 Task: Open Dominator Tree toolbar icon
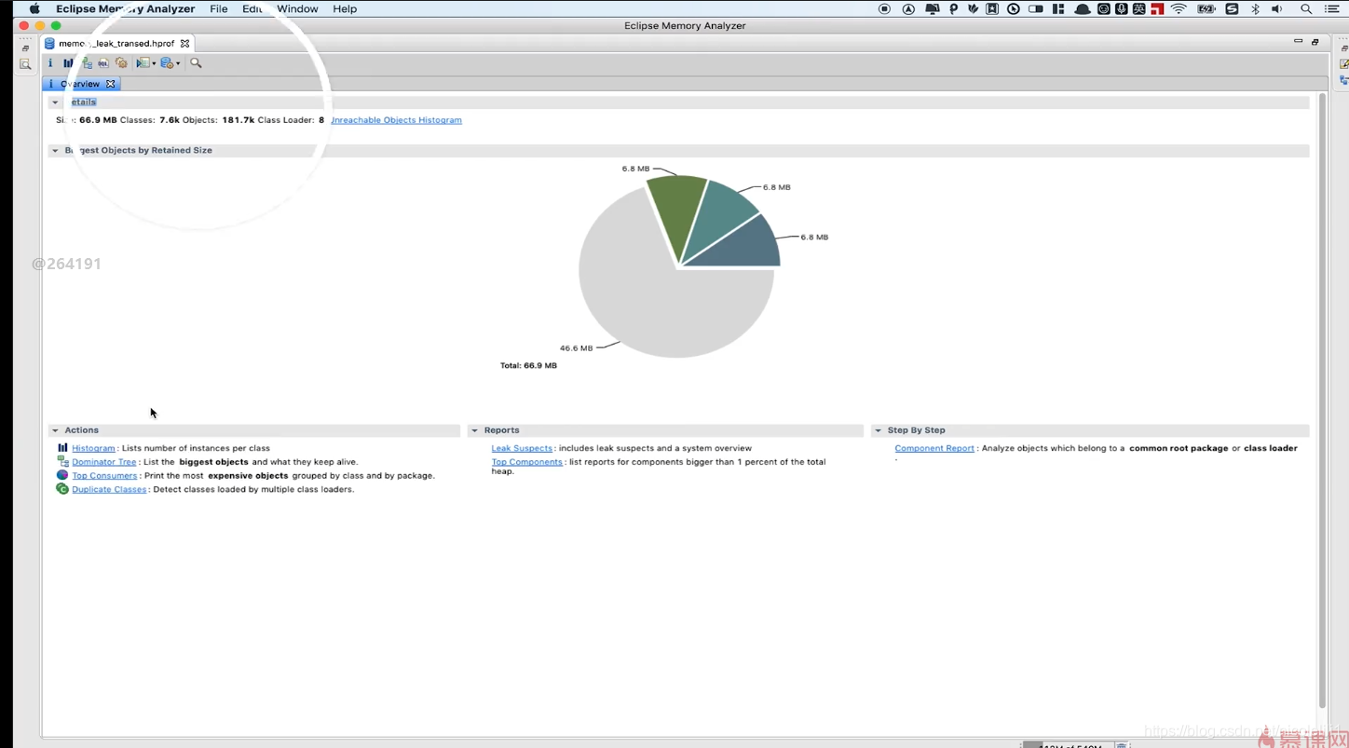[x=87, y=63]
